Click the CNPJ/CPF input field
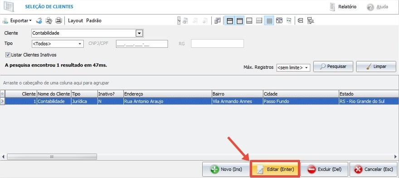This screenshot has width=399, height=178. [142, 44]
